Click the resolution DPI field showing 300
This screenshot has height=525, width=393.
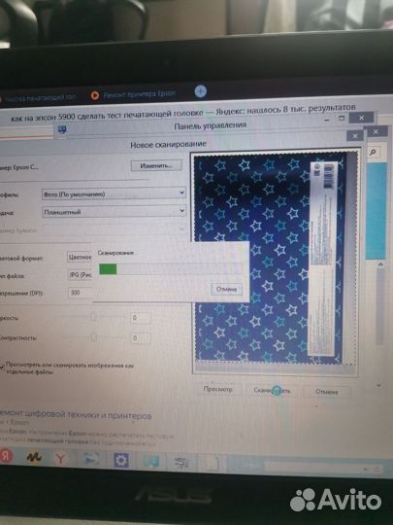pyautogui.click(x=80, y=293)
